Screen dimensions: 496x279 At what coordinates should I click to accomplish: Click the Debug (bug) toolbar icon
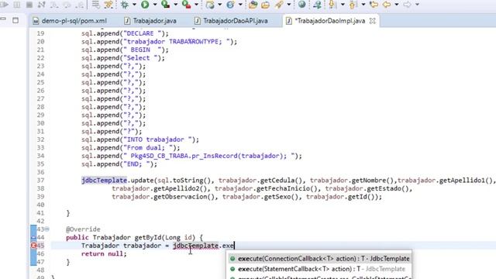[124, 5]
